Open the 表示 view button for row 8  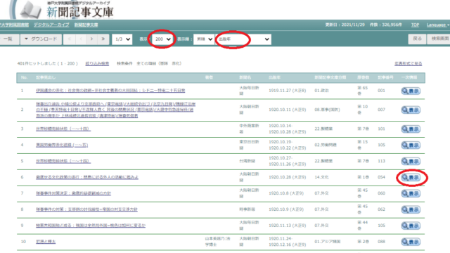[411, 209]
